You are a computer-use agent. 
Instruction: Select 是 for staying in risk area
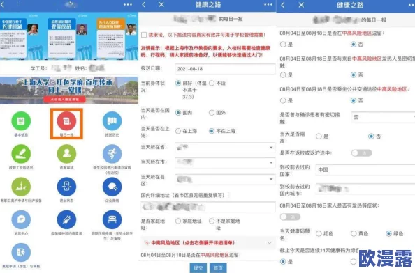click(283, 45)
